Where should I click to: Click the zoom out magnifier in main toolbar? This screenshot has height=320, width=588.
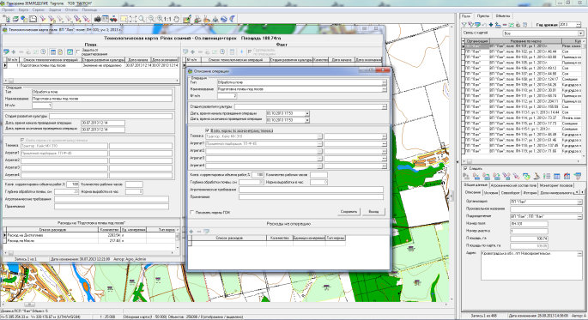click(151, 19)
